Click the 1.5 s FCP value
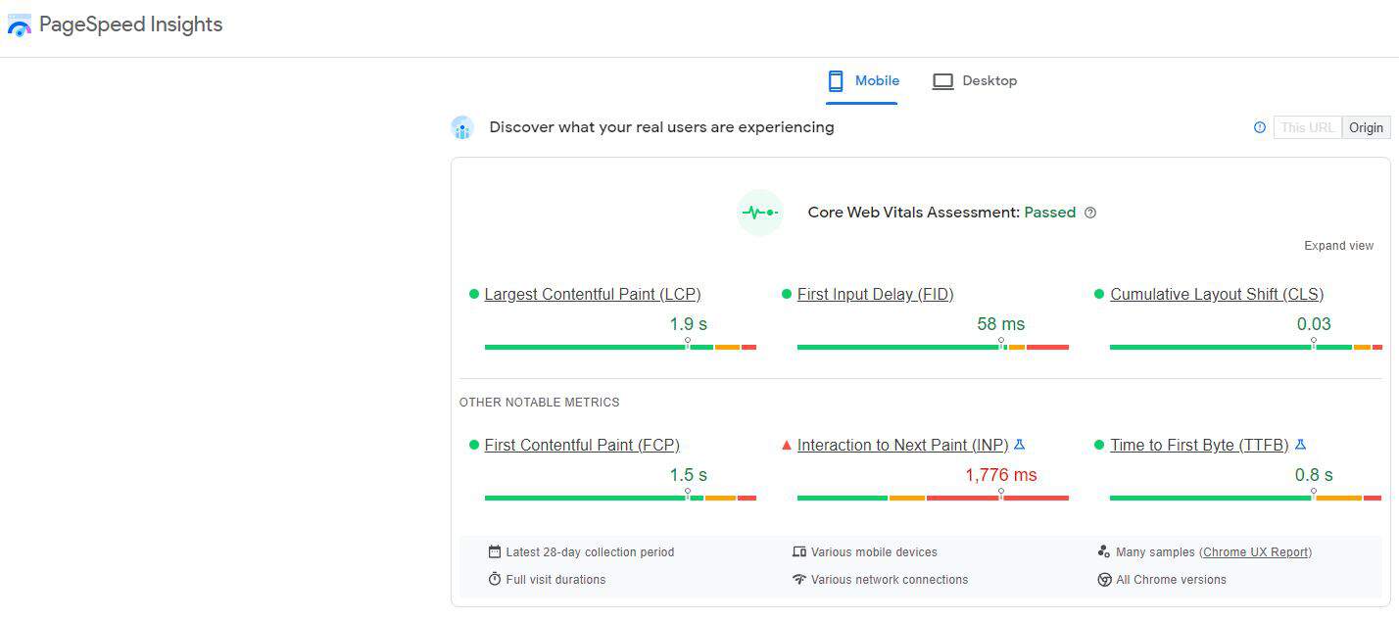The image size is (1399, 620). (x=688, y=475)
